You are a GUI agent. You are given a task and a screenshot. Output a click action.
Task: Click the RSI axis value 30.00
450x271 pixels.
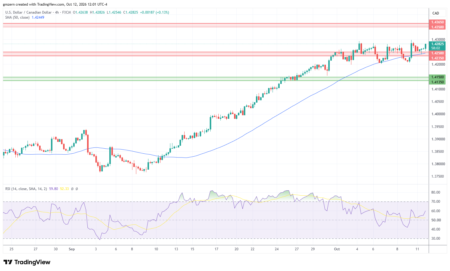(x=436, y=238)
